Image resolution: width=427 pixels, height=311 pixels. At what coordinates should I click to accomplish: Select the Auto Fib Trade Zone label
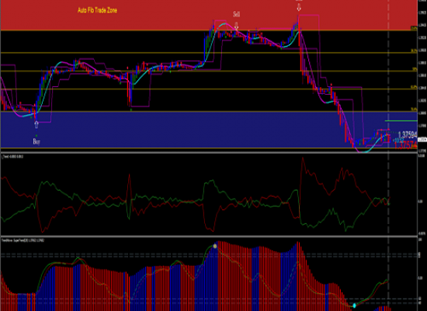click(97, 10)
